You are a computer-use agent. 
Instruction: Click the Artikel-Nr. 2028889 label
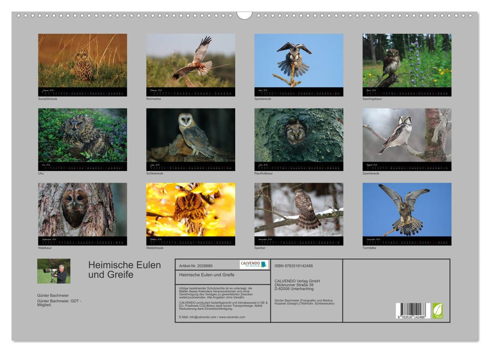196,266
